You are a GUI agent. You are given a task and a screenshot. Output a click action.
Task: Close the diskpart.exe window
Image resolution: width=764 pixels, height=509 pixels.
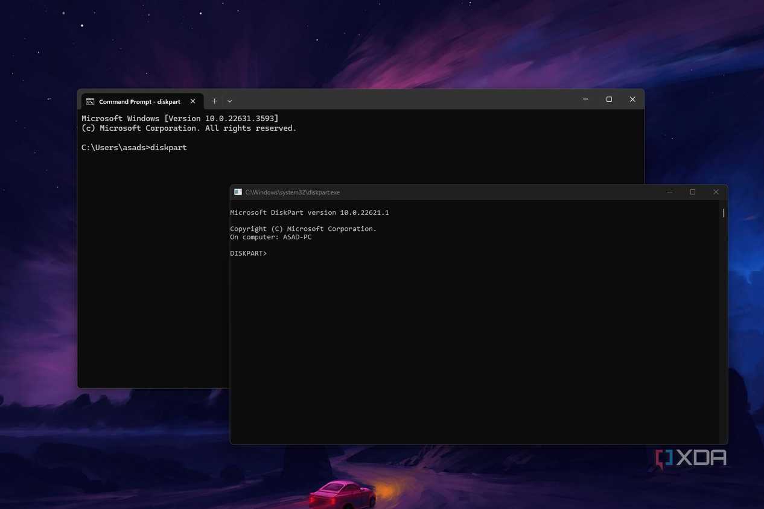click(716, 192)
